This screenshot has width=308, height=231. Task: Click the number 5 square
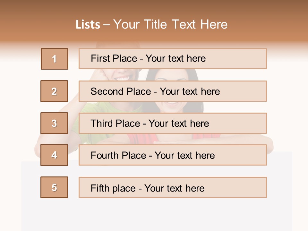pos(54,187)
